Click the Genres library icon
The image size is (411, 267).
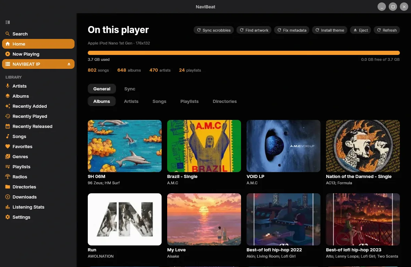pos(8,156)
